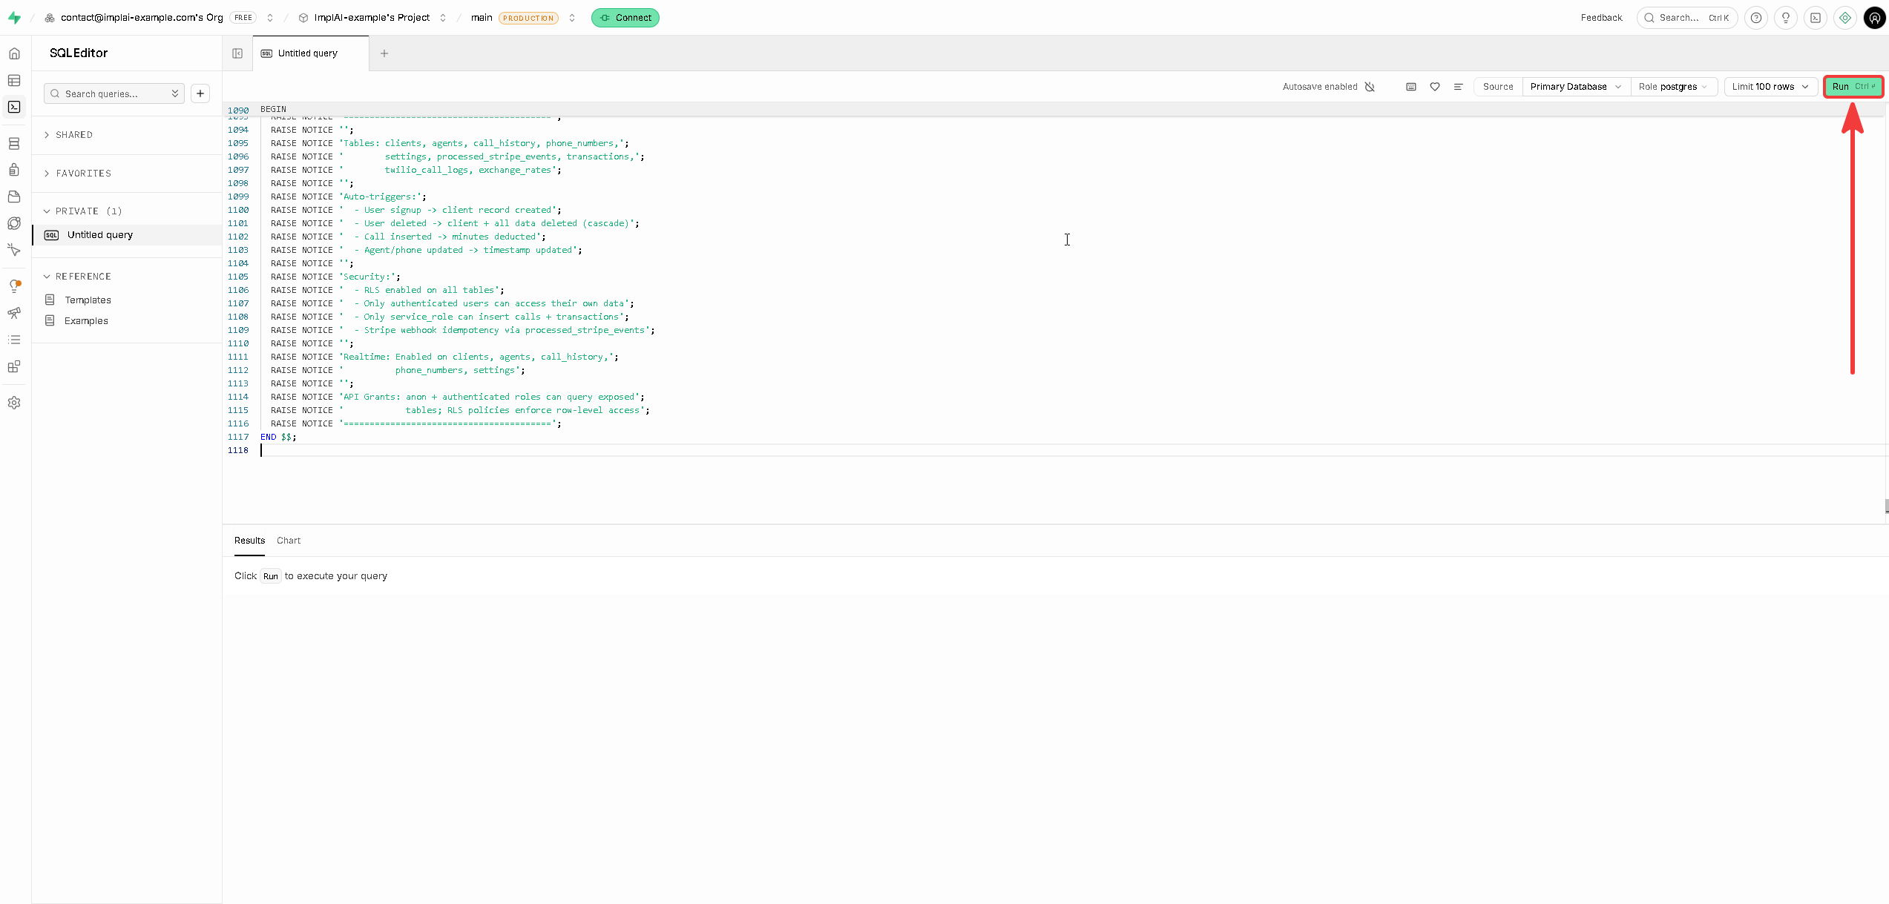Open keyboard shortcuts icon in editor toolbar
This screenshot has height=904, width=1889.
point(1411,87)
